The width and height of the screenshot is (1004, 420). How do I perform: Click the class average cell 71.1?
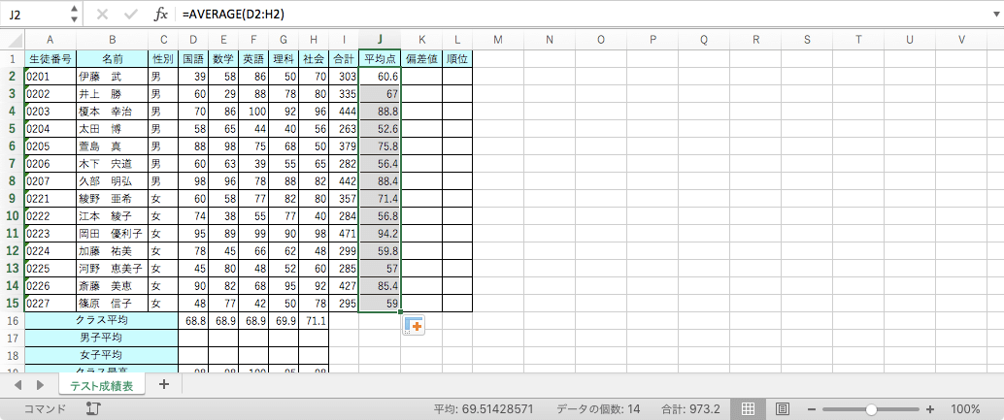[313, 320]
